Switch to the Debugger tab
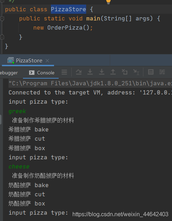This screenshot has height=221, width=172. (x=9, y=73)
